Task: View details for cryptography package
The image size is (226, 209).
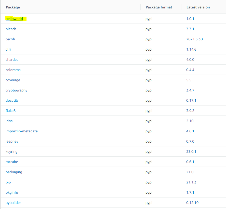Action: pos(16,90)
